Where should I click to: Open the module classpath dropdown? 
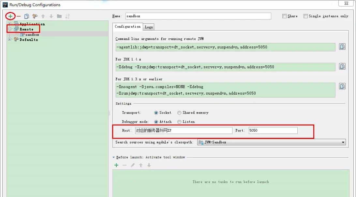(343, 142)
